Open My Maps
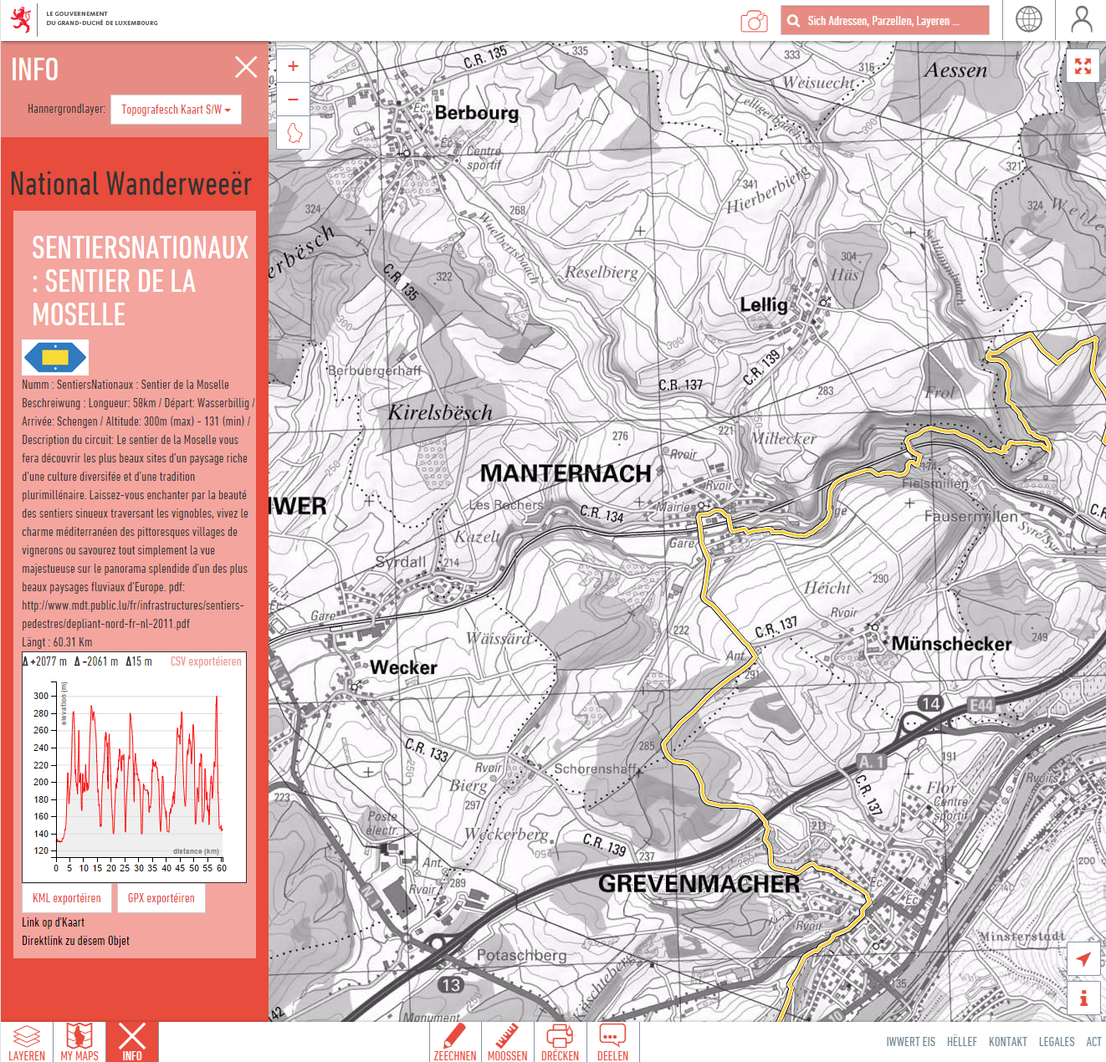Screen dimensions: 1106x1062 80,1041
